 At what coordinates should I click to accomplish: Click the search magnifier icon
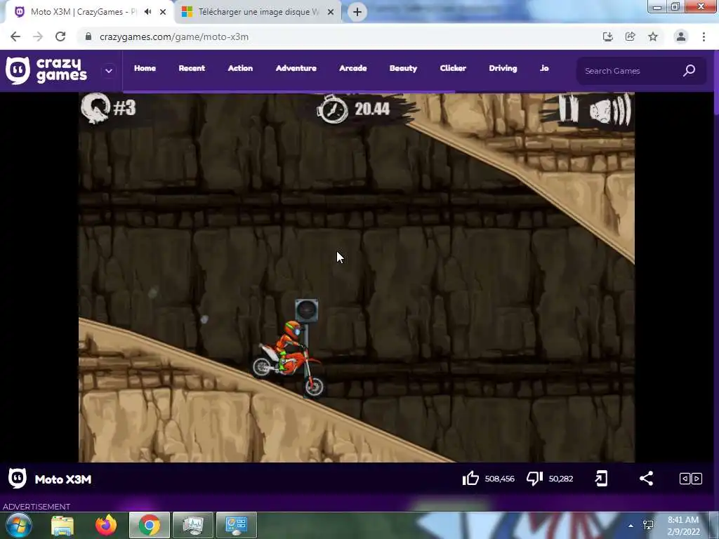689,71
